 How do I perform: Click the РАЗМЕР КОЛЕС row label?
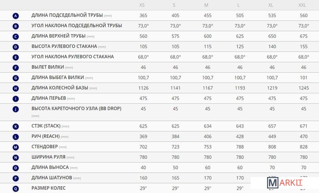[48, 188]
